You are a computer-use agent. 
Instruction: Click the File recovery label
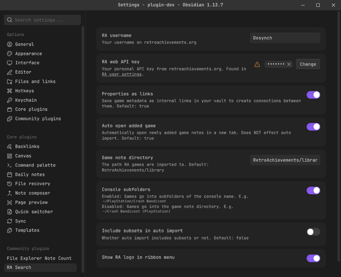point(33,184)
